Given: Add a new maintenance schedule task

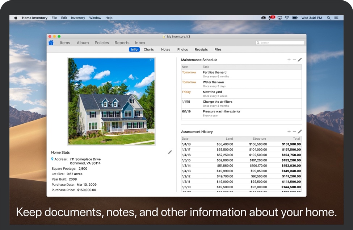Looking at the screenshot, I should click(289, 60).
